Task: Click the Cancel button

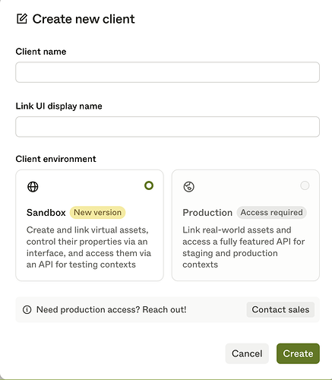Action: pyautogui.click(x=247, y=353)
